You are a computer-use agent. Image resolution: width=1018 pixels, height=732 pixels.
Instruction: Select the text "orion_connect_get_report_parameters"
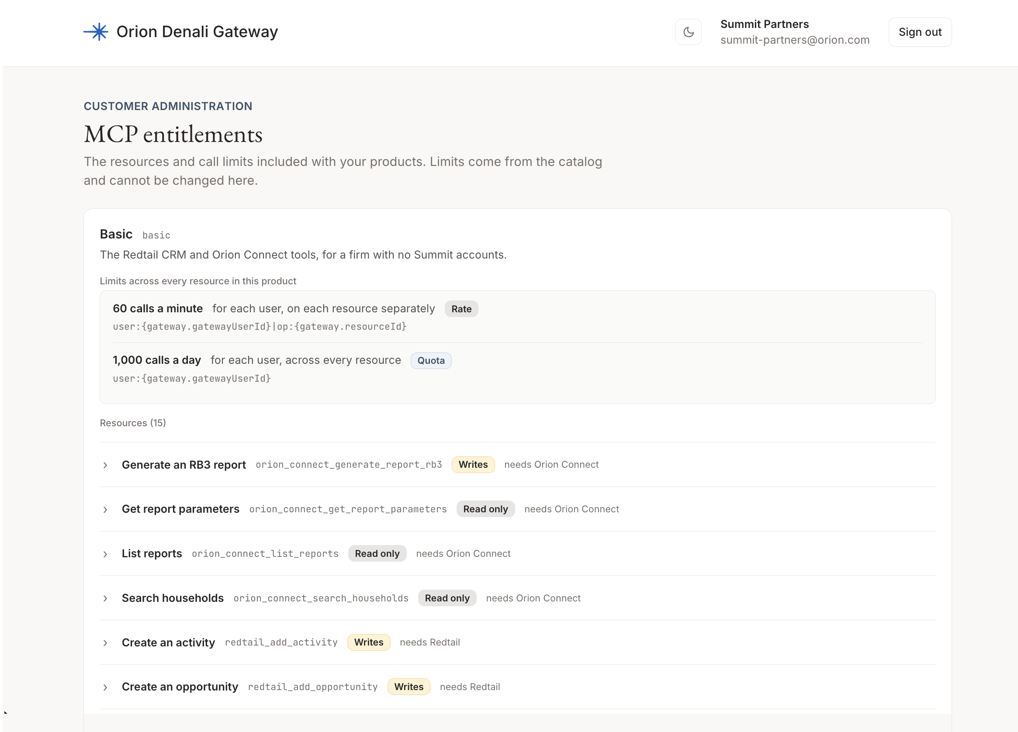click(x=348, y=509)
